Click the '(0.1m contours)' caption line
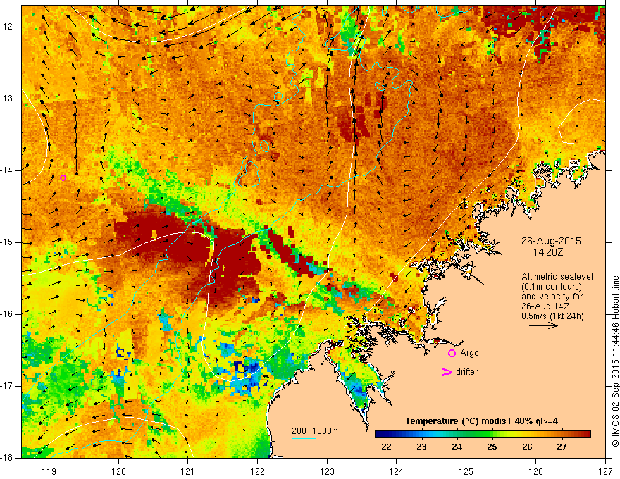Screen dimensions: 620x479 (552, 287)
